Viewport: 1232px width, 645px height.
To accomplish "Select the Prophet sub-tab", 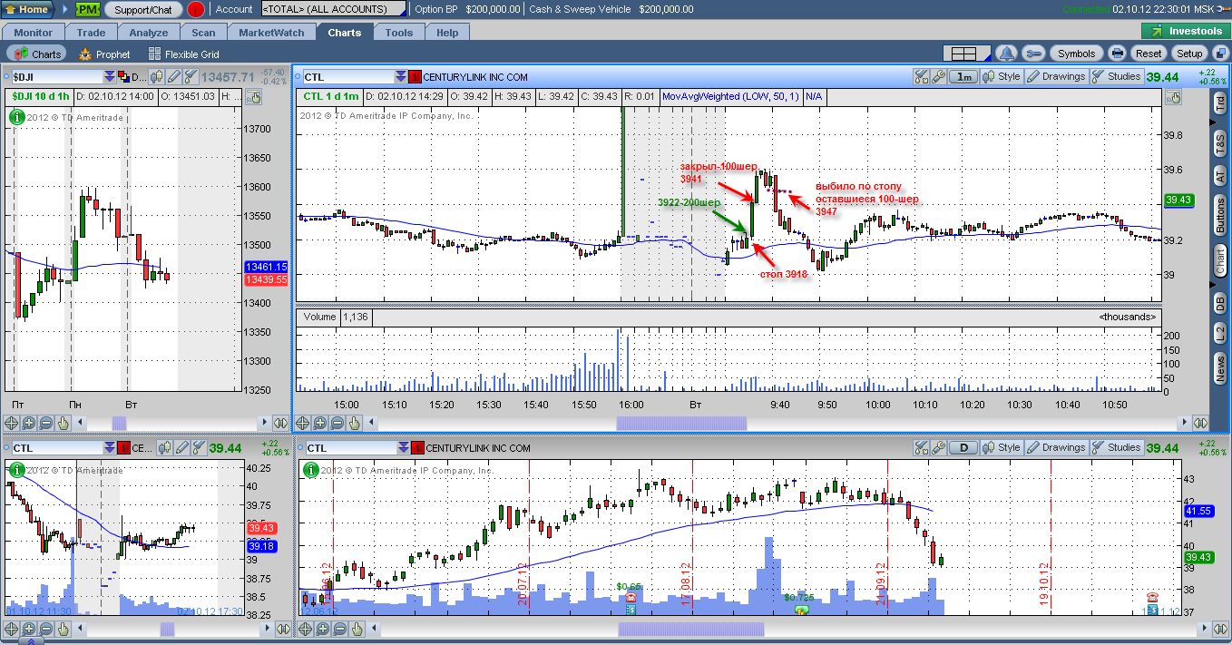I will pos(103,54).
